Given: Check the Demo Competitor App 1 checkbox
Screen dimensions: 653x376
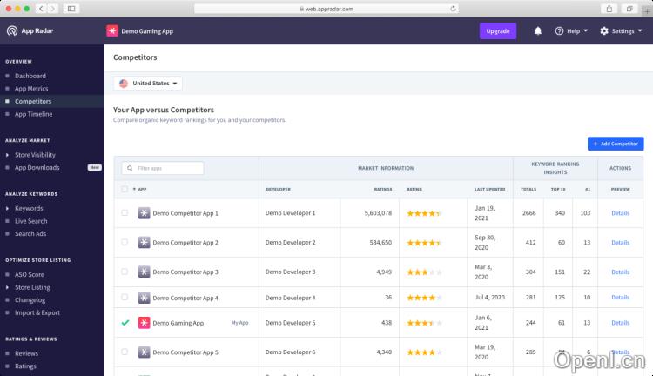Looking at the screenshot, I should click(125, 213).
